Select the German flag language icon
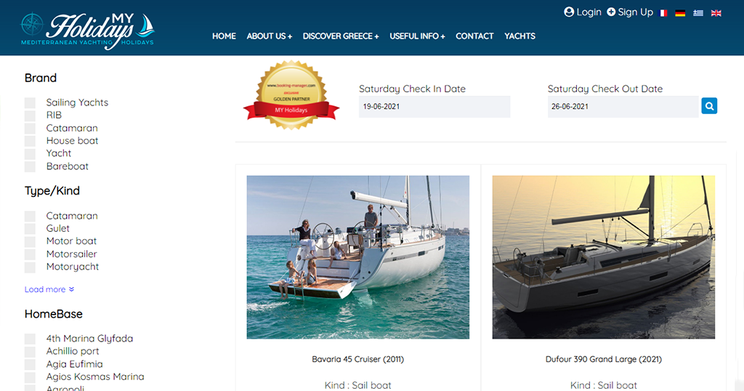744x391 pixels. (680, 13)
